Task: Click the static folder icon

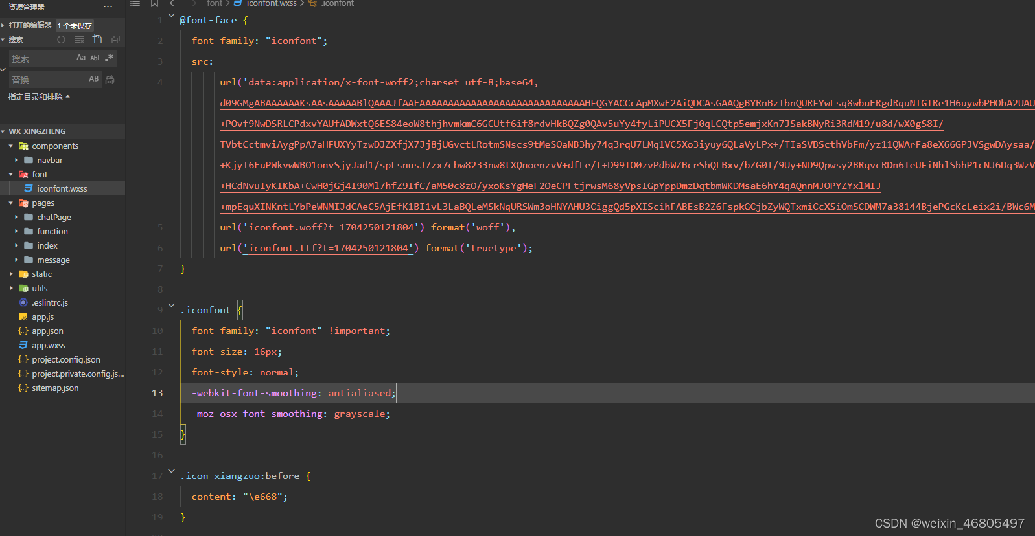Action: click(x=23, y=274)
